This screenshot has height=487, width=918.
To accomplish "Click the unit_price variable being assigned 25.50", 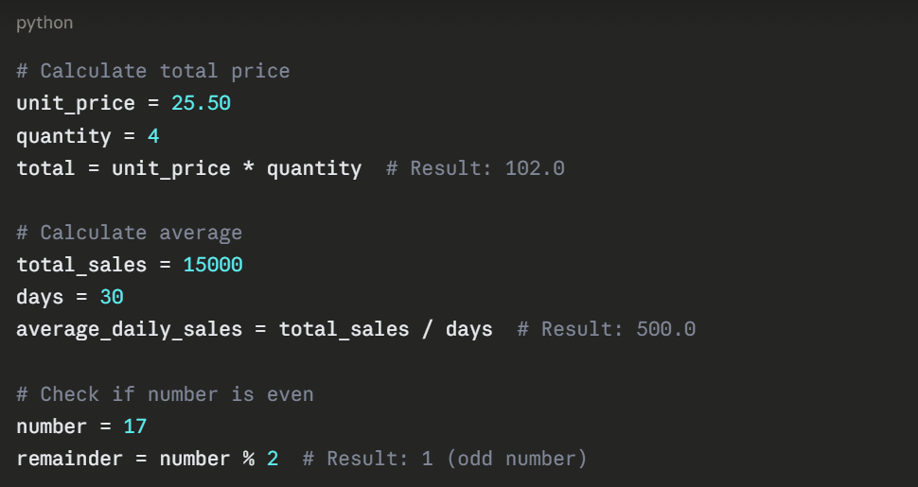I will 76,103.
